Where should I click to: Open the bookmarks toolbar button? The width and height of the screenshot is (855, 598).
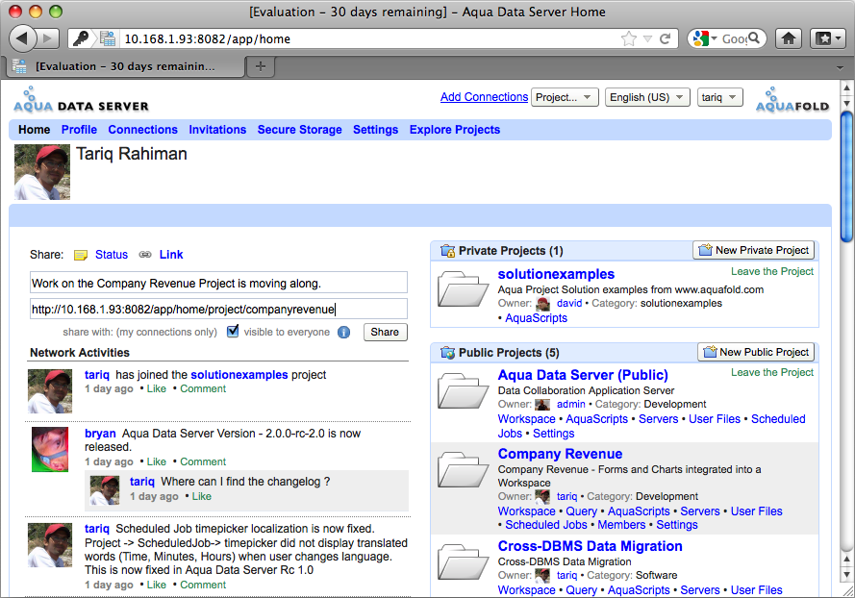pos(828,38)
